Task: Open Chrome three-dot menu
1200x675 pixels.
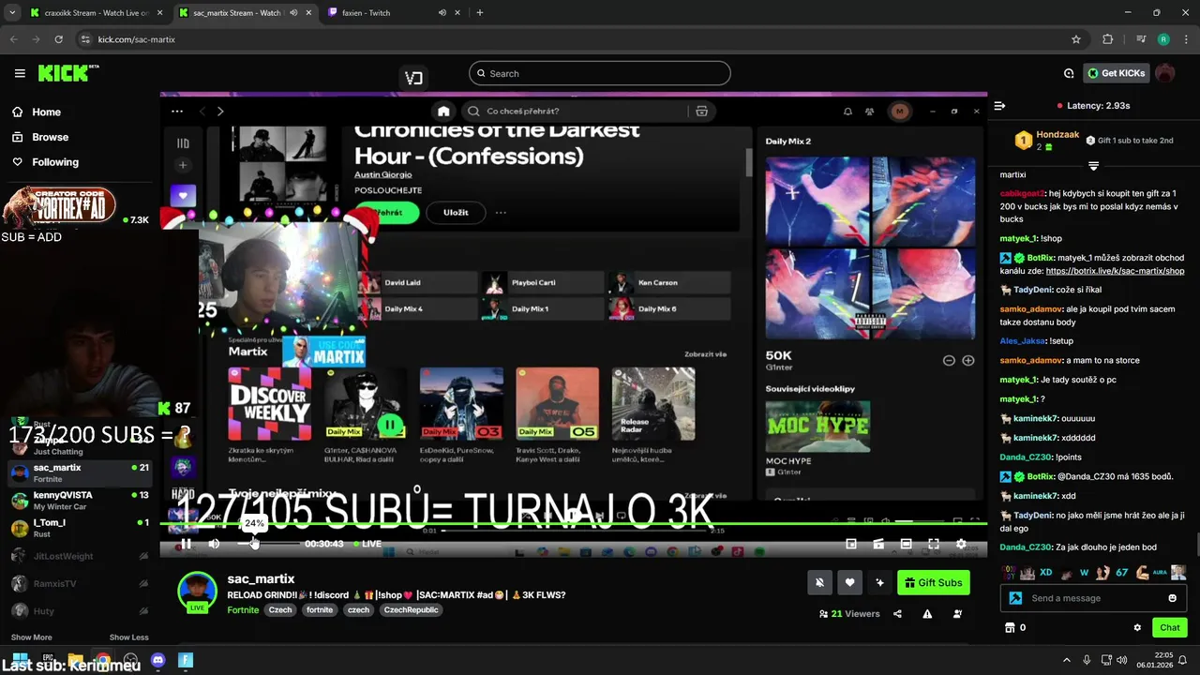Action: tap(1185, 39)
